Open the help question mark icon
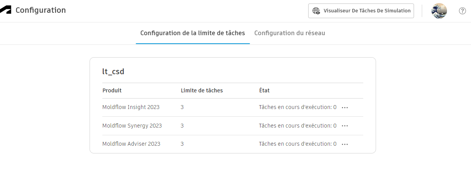The image size is (471, 189). click(x=462, y=11)
